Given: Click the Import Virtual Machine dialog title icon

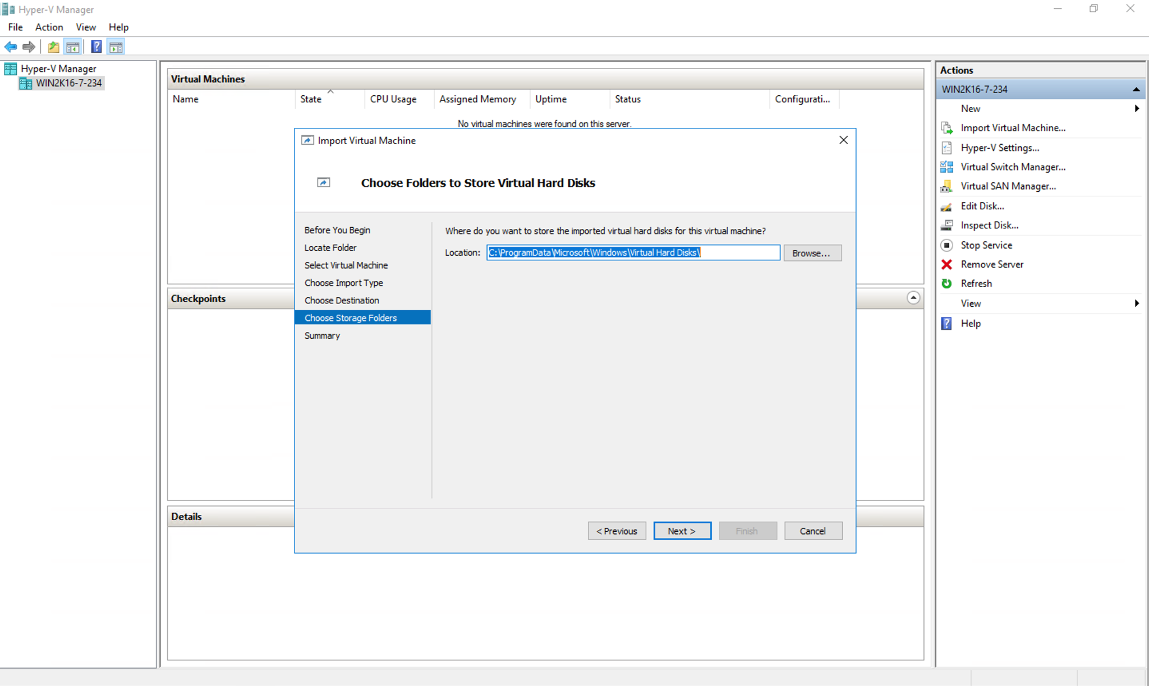Looking at the screenshot, I should (x=307, y=140).
